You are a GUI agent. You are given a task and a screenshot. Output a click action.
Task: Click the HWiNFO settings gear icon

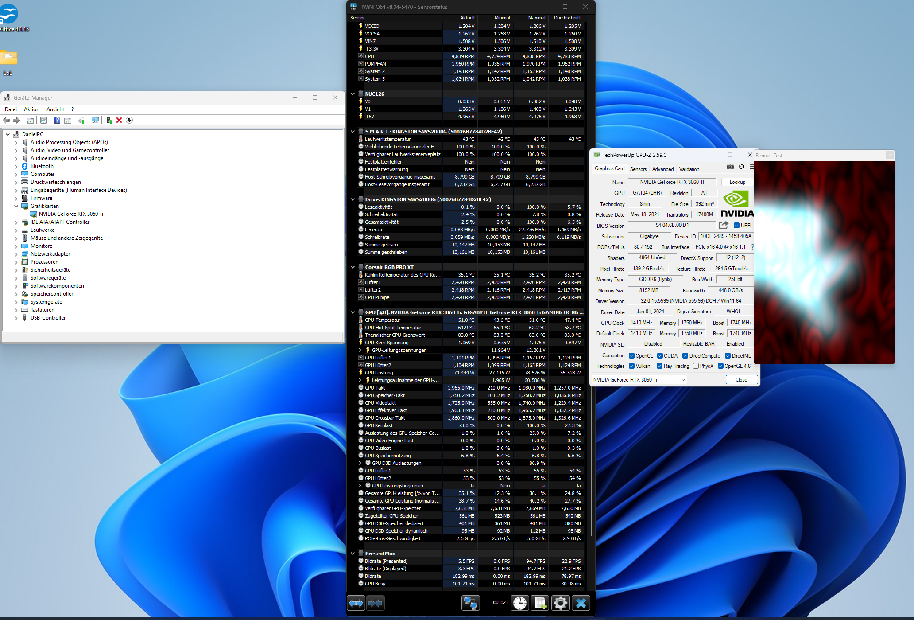tap(560, 603)
